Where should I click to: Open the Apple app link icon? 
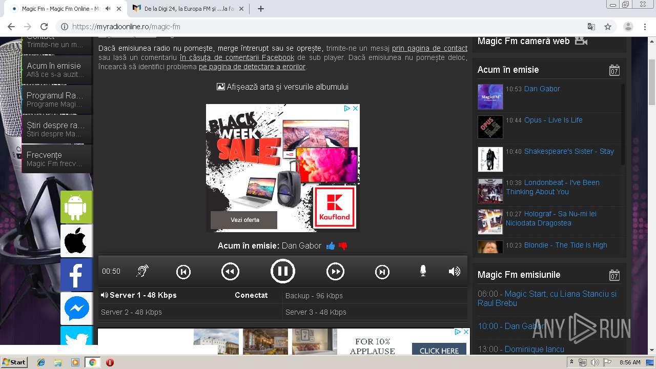[x=76, y=241]
